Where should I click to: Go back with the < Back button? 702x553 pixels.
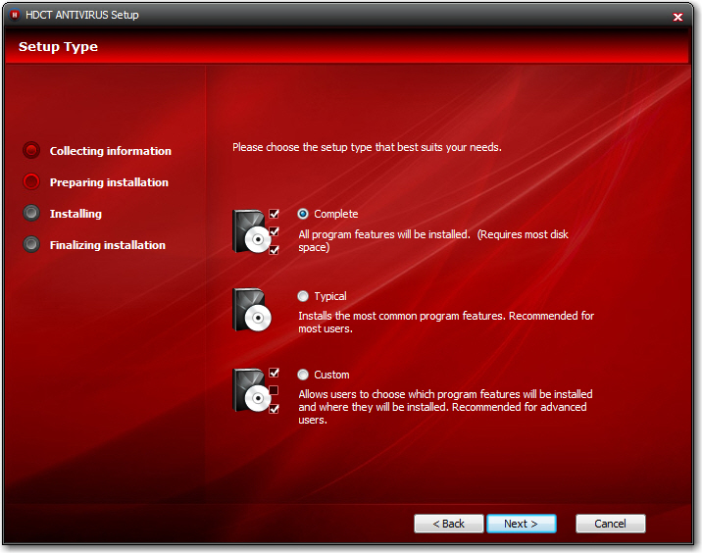point(449,524)
